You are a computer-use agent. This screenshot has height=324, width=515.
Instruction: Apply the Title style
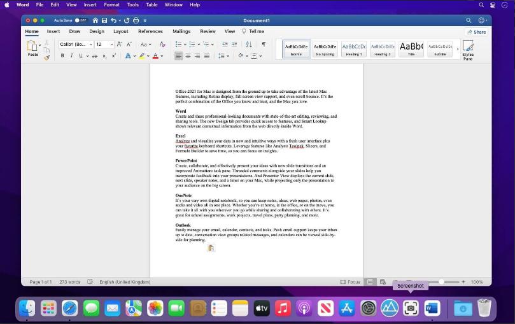411,49
